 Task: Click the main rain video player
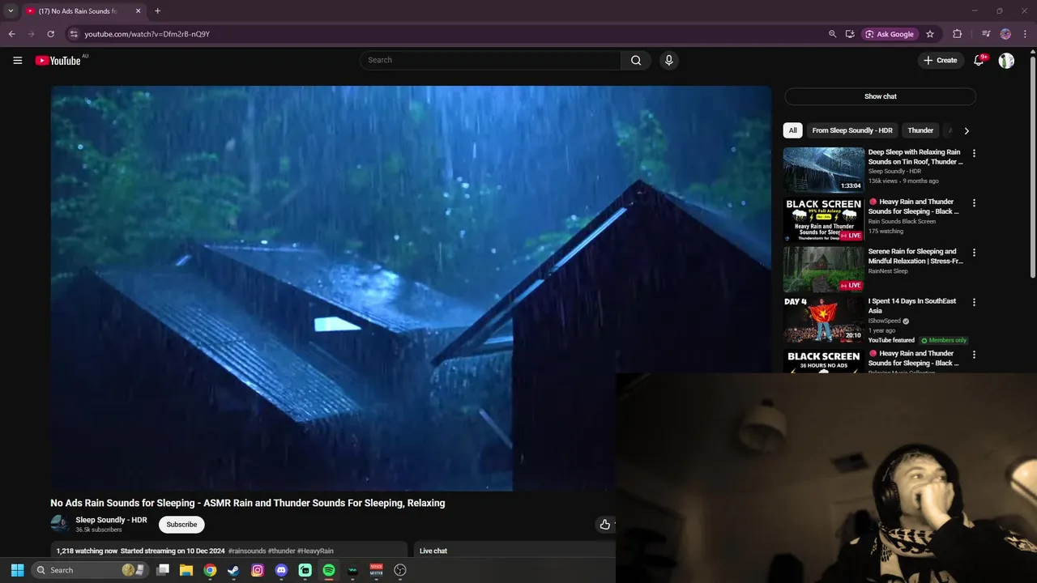pos(411,288)
